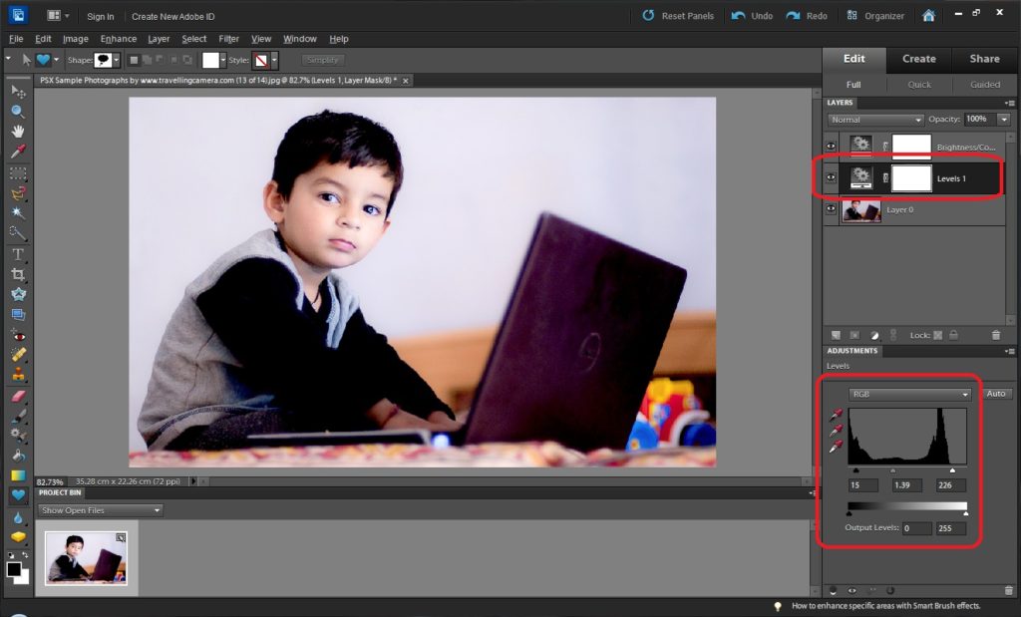Pick the Eyedropper tool
This screenshot has width=1021, height=617.
(x=16, y=152)
